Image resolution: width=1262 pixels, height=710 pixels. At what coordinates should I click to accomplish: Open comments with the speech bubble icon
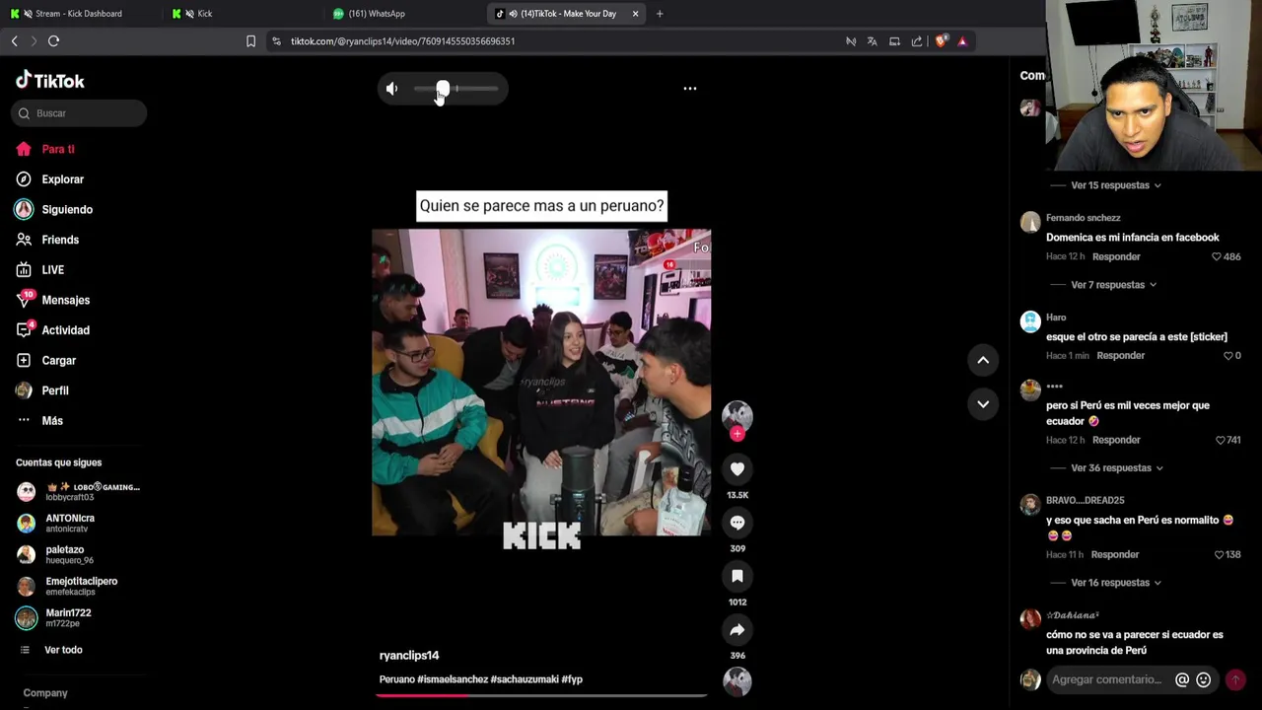pos(737,523)
